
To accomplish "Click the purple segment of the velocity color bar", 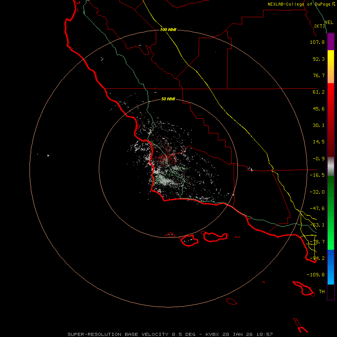I will pyautogui.click(x=331, y=42).
